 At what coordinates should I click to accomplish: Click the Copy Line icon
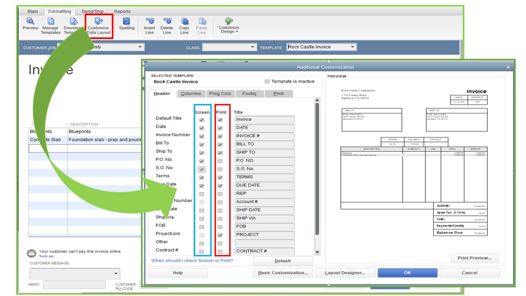[x=185, y=21]
